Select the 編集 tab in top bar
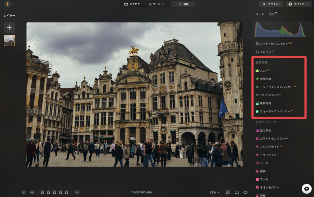This screenshot has height=197, width=314. pos(183,4)
